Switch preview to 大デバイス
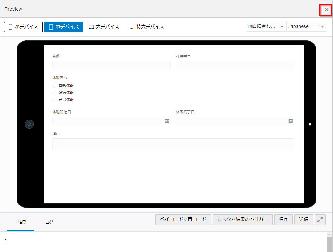The height and width of the screenshot is (252, 333). [104, 27]
